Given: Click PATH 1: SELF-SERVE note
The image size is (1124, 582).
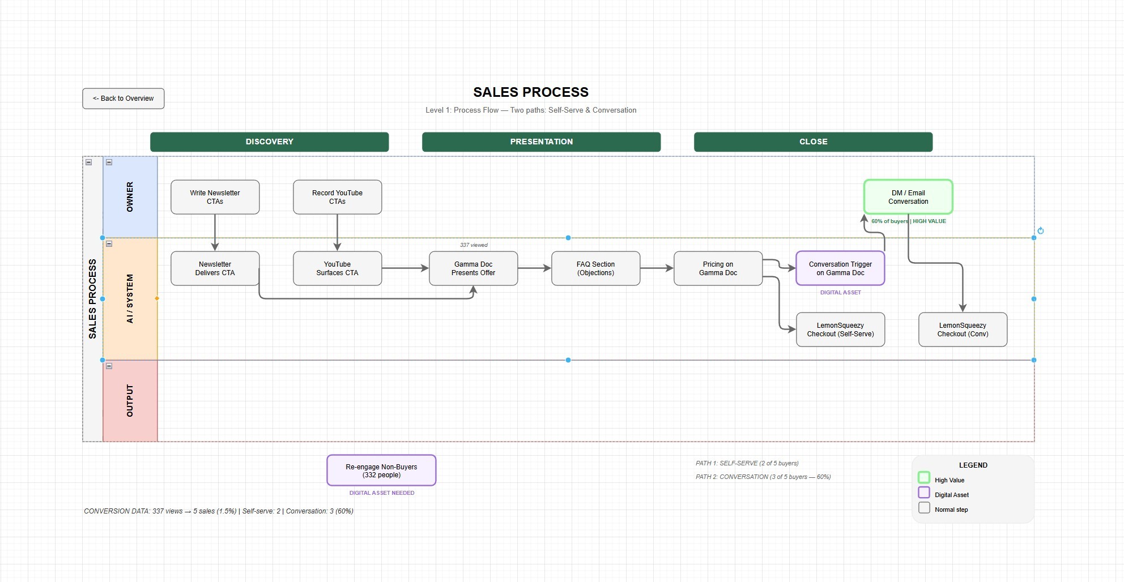Looking at the screenshot, I should [x=747, y=463].
